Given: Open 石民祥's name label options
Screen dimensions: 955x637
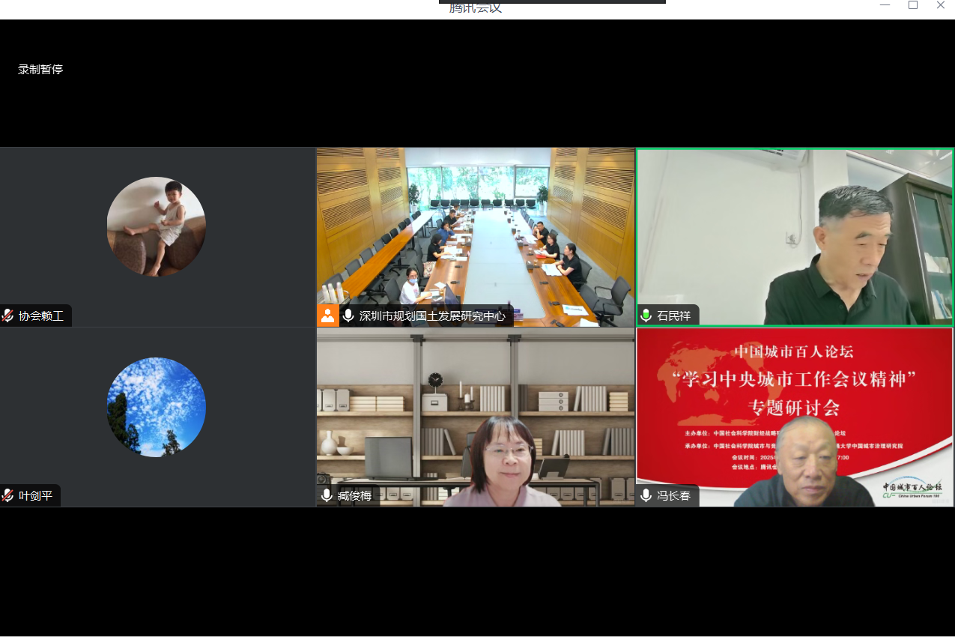Looking at the screenshot, I should click(673, 316).
